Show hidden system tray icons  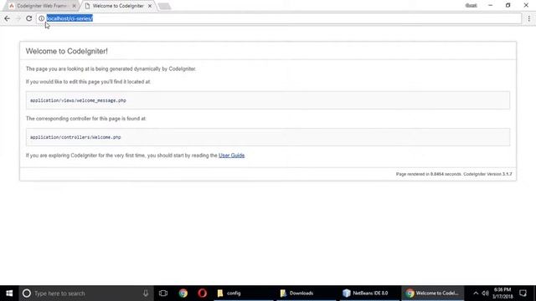coord(476,293)
